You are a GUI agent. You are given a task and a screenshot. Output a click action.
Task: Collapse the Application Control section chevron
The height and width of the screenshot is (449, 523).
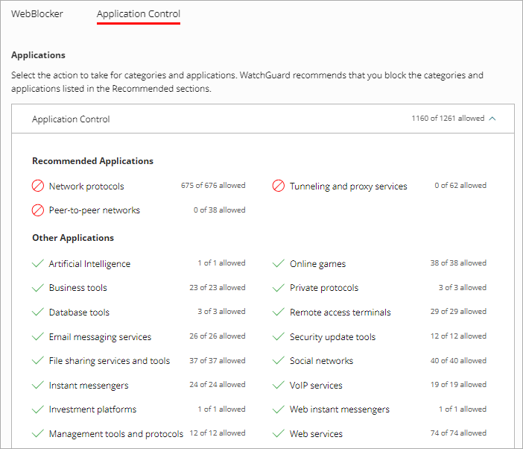coord(492,119)
